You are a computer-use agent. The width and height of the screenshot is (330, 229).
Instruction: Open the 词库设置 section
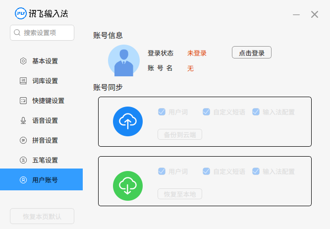41,81
